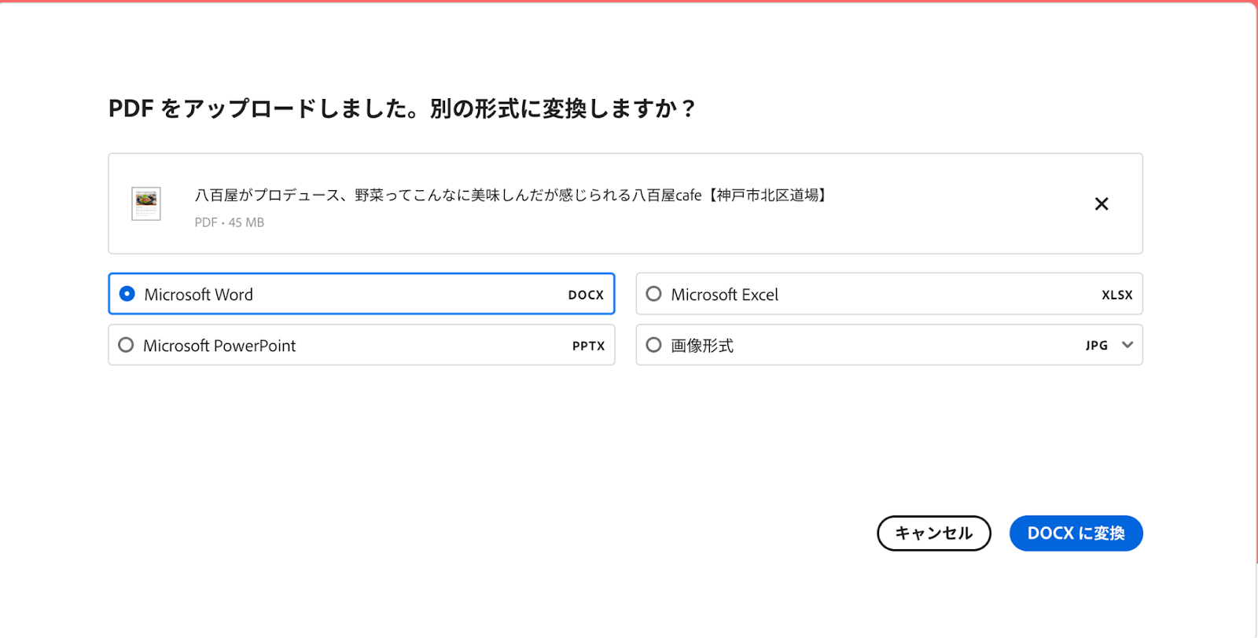Click the PPTX format label
This screenshot has height=638, width=1258.
(x=589, y=346)
